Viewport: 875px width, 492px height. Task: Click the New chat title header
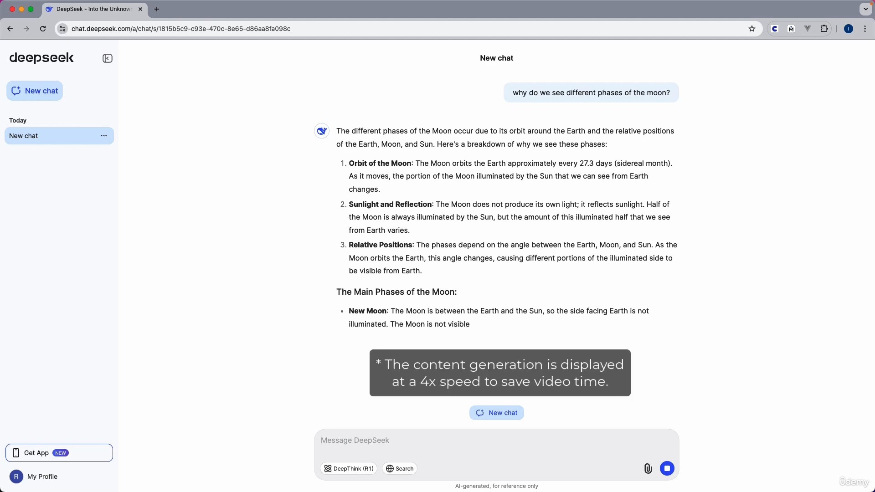tap(497, 58)
